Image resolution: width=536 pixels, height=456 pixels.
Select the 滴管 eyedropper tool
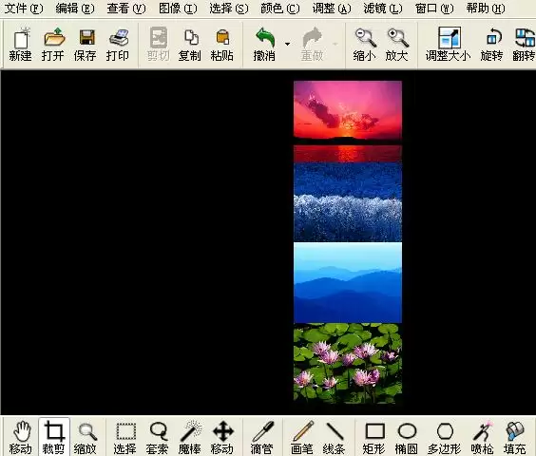tap(262, 438)
